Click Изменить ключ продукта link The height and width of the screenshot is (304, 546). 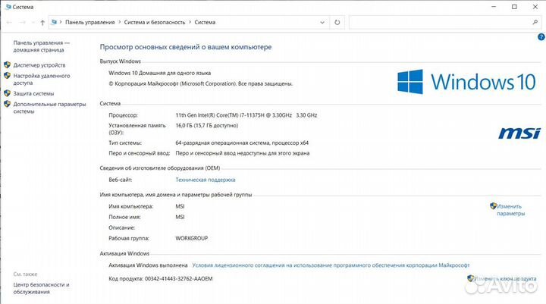(x=507, y=279)
